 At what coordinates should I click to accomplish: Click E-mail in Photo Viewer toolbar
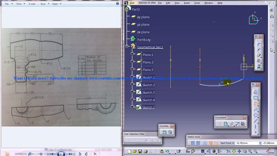pyautogui.click(x=32, y=4)
